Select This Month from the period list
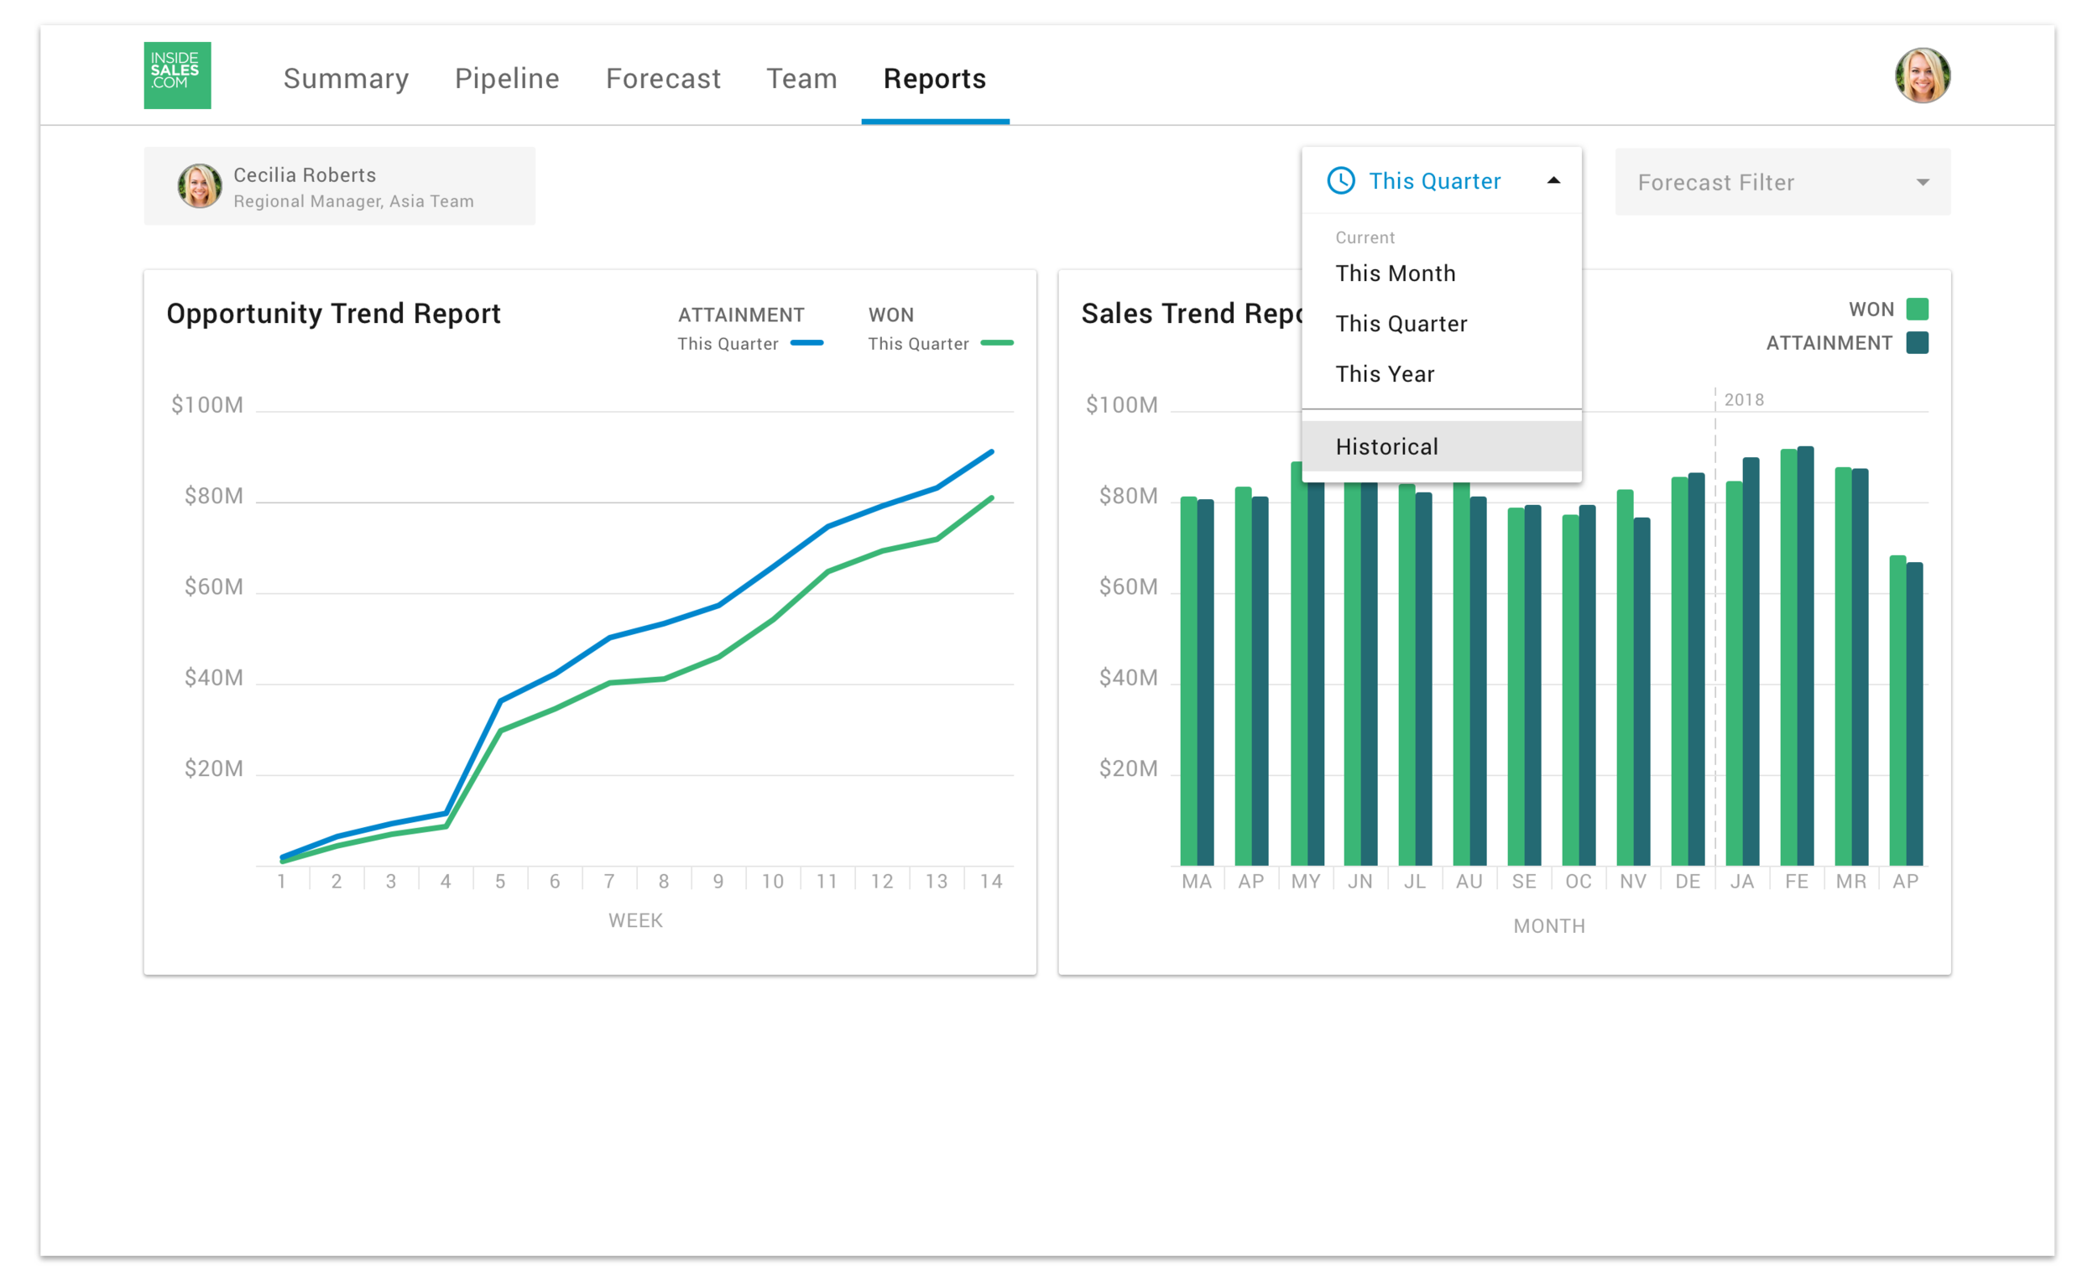Viewport: 2098px width, 1281px height. pos(1396,273)
